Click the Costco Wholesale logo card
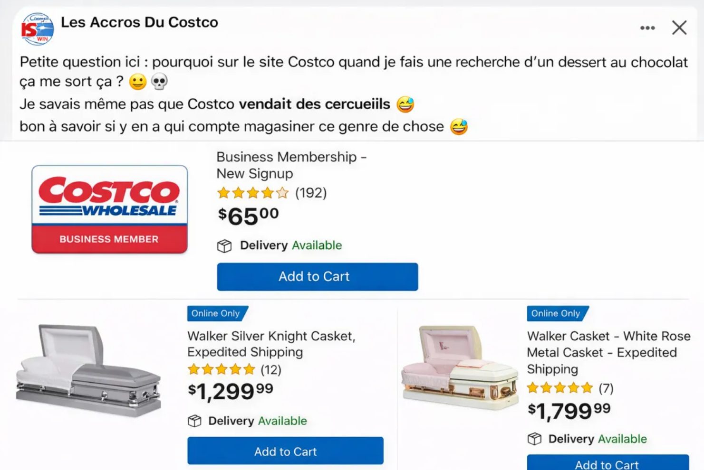Image resolution: width=704 pixels, height=470 pixels. click(x=109, y=209)
